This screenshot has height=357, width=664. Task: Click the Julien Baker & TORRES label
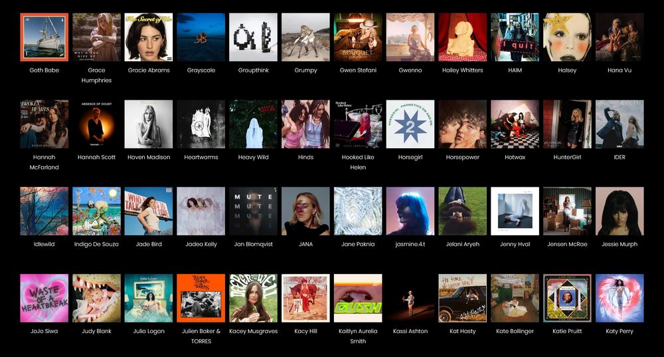[201, 336]
